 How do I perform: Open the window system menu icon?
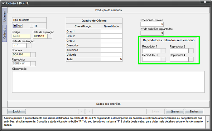[3, 3]
